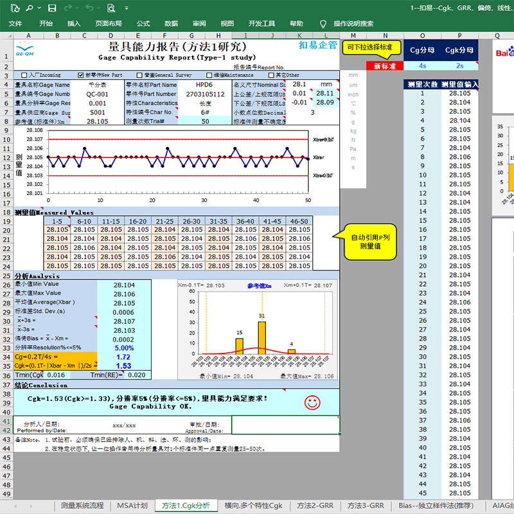The image size is (514, 514).
Task: Open the 开发工具 ribbon tab
Action: (x=261, y=24)
